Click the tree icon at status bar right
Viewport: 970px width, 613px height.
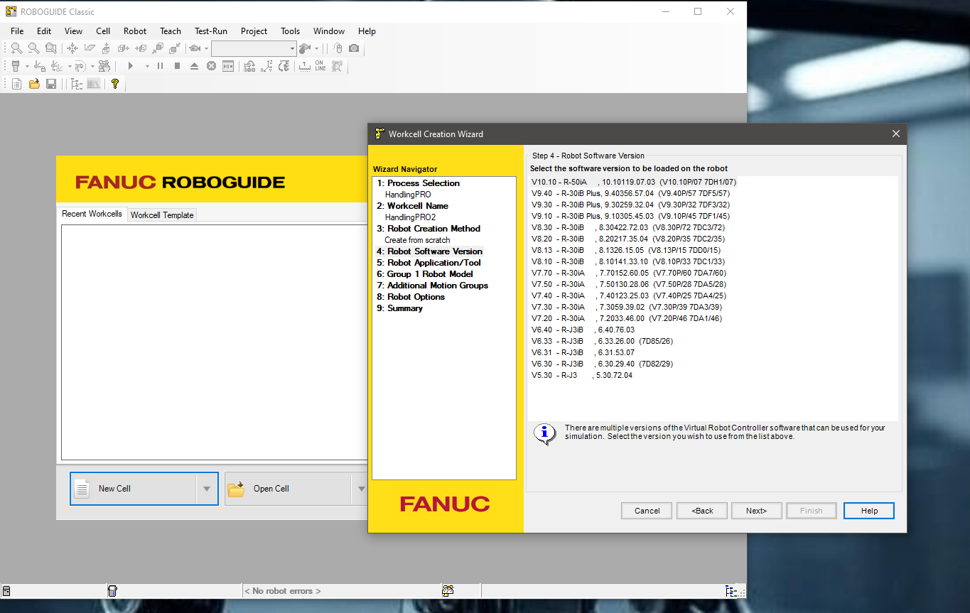pyautogui.click(x=731, y=590)
